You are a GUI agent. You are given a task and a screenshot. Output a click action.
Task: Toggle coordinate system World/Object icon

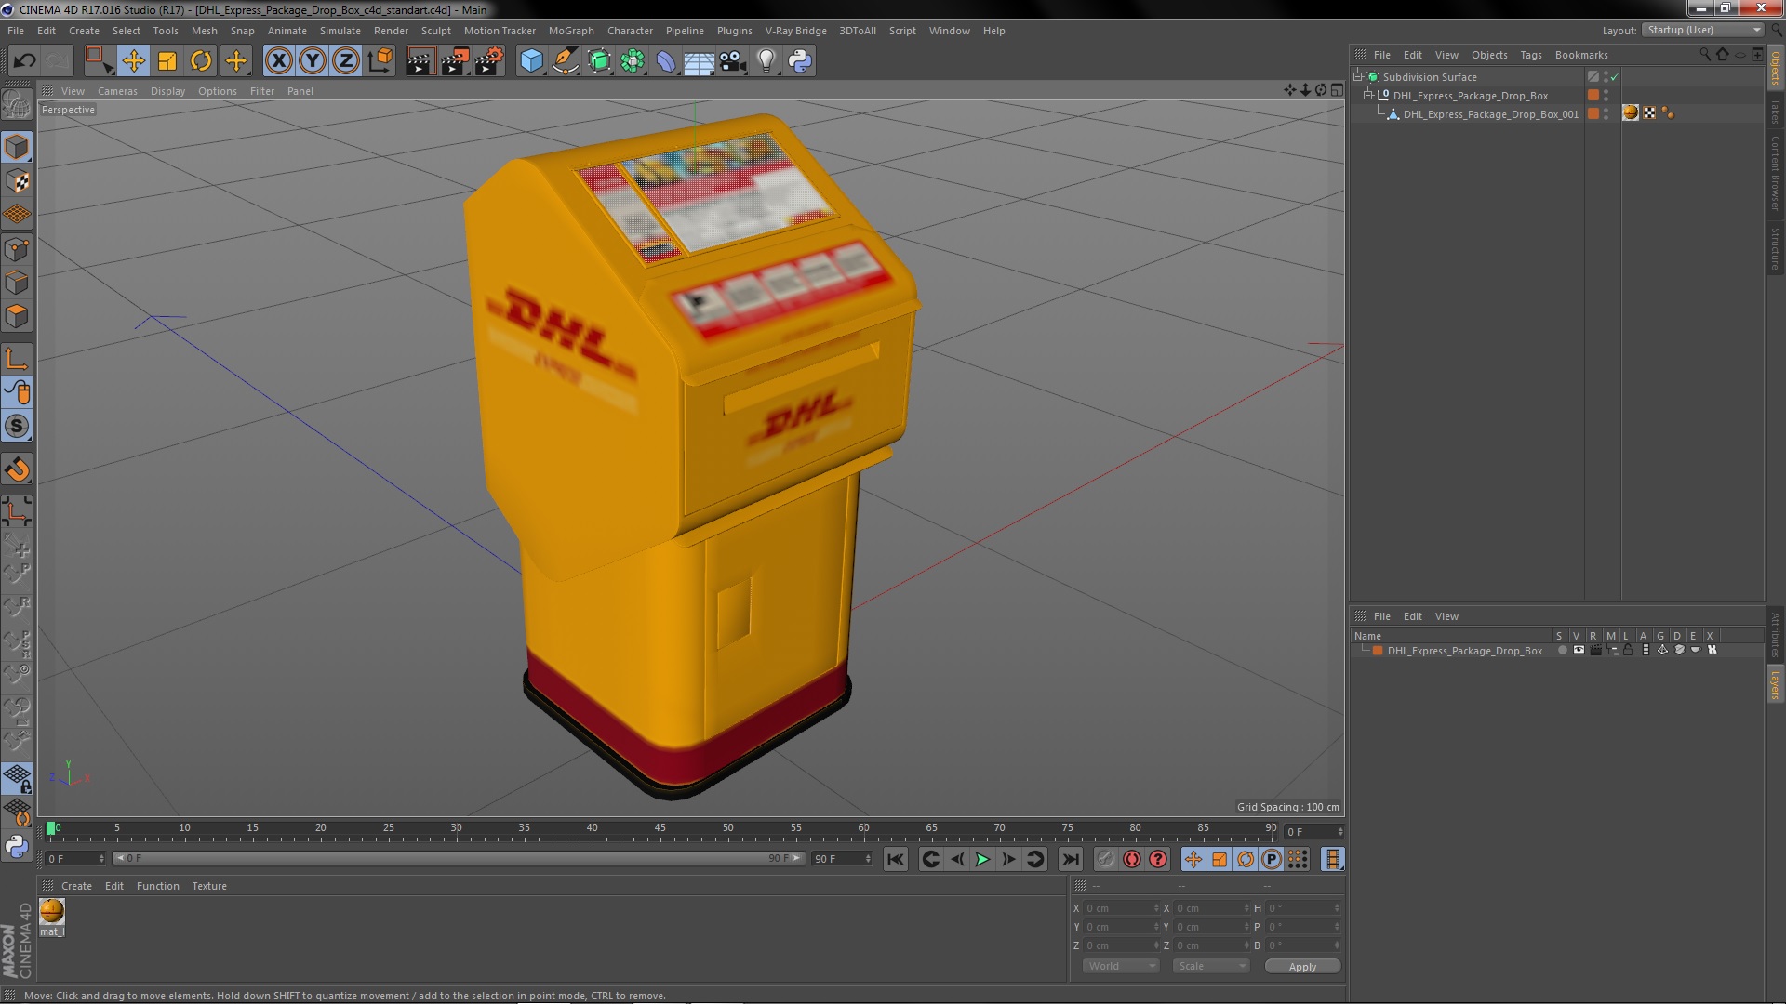[380, 61]
